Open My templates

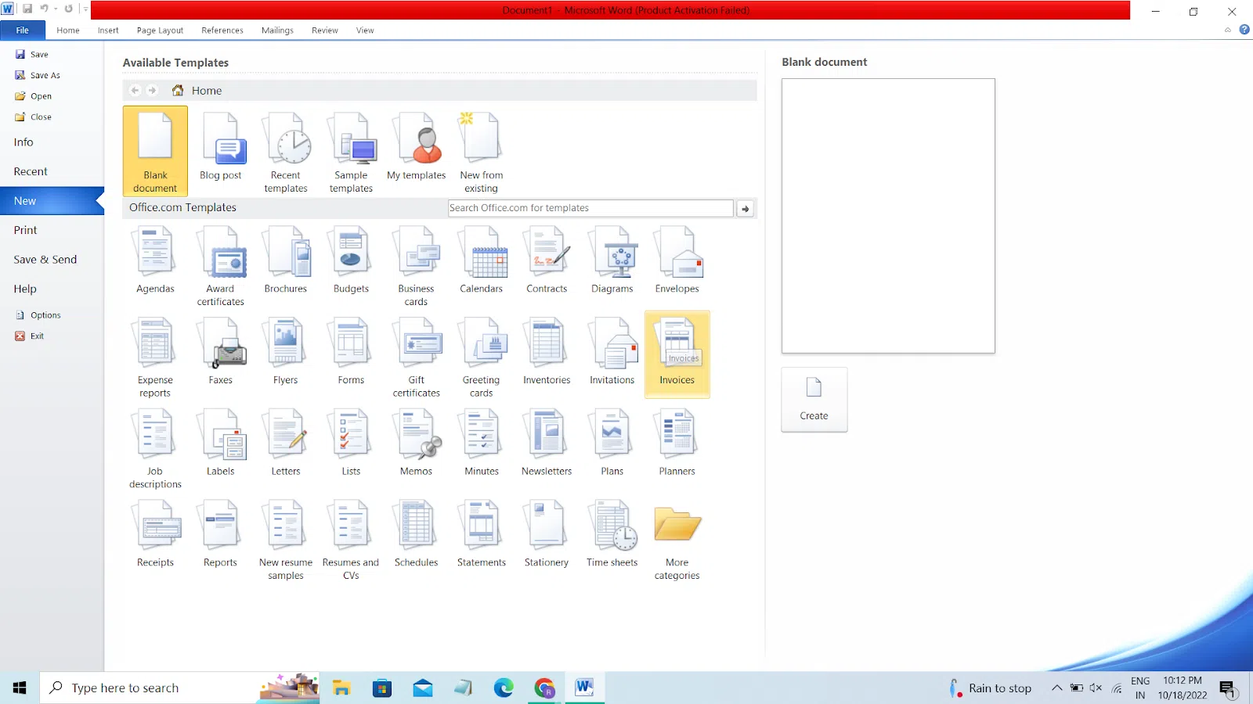(x=416, y=148)
